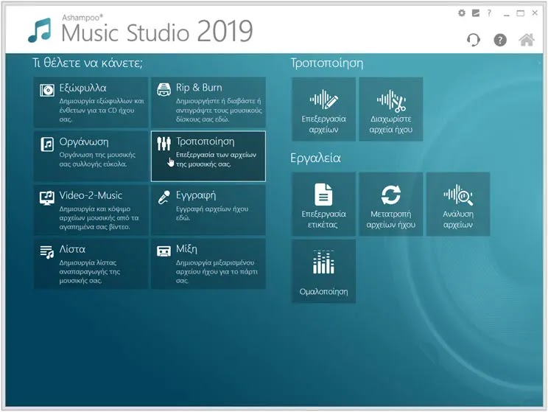548x412 pixels.
Task: Open the Εξώφυλλα cover creator tile
Action: pyautogui.click(x=91, y=102)
